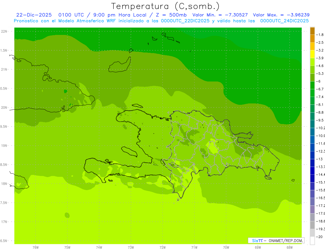This screenshot has width=325, height=251.
Task: Click the 22N latitude axis label
Action: [4, 31]
